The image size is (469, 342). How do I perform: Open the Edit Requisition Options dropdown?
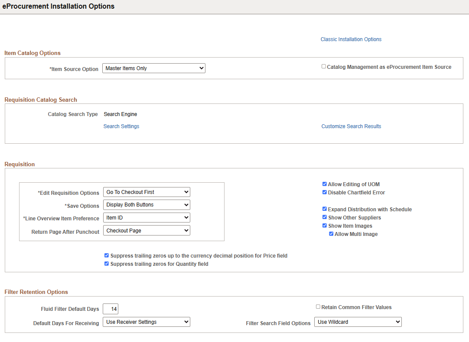[147, 192]
